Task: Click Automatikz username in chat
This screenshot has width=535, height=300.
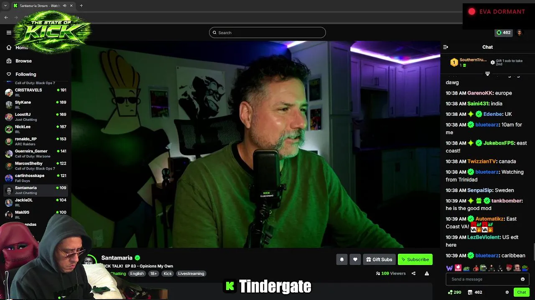Action: click(x=489, y=219)
